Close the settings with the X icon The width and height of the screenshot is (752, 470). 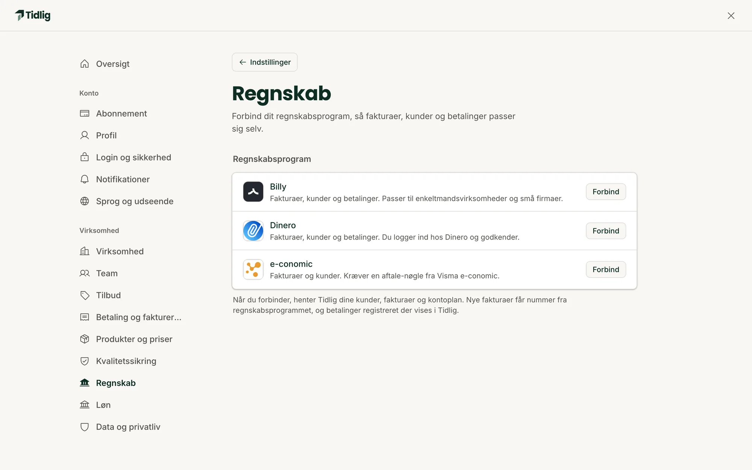pos(731,15)
